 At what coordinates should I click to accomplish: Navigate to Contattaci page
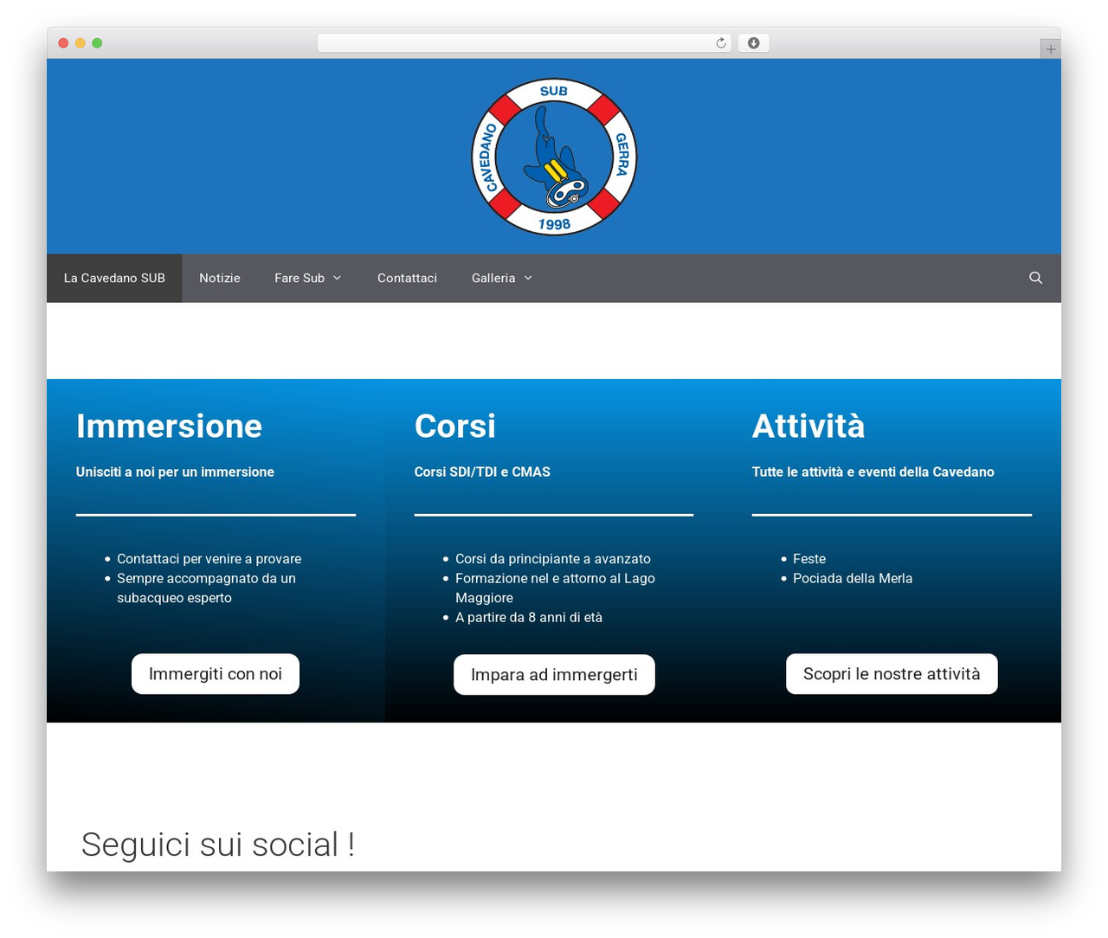coord(407,278)
